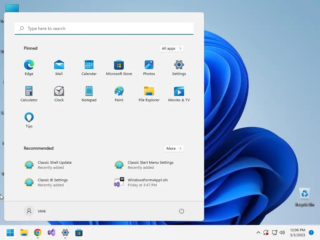Open Edge from pinned apps
Viewport: 320px width, 240px height.
point(29,68)
